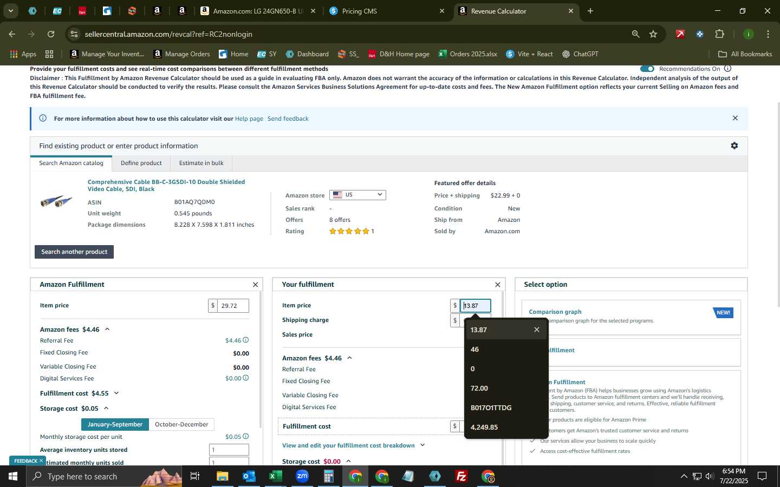
Task: Open FileZilla from the taskbar
Action: (x=461, y=476)
